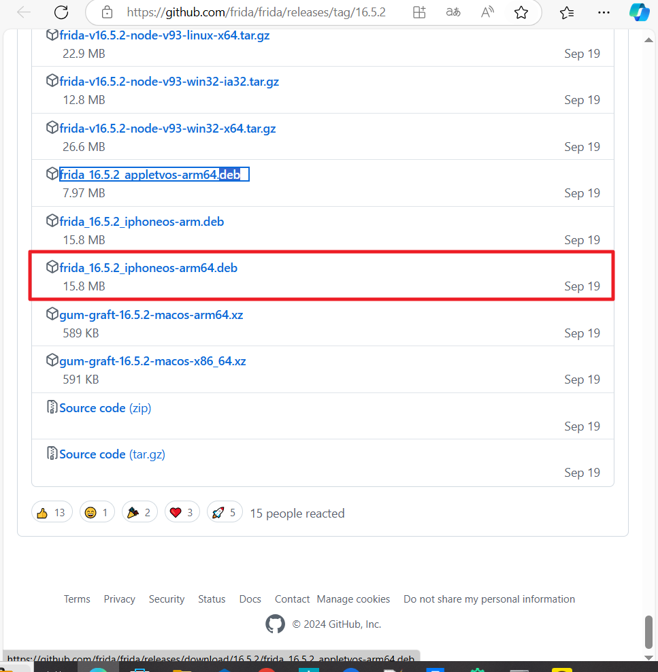
Task: Click package icon beside iphoneos-arm.deb
Action: (52, 221)
